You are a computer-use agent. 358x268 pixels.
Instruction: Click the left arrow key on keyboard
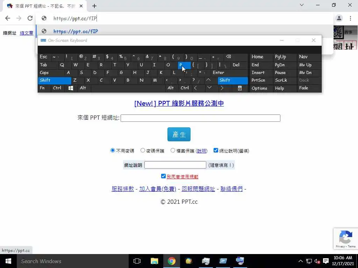(x=195, y=88)
